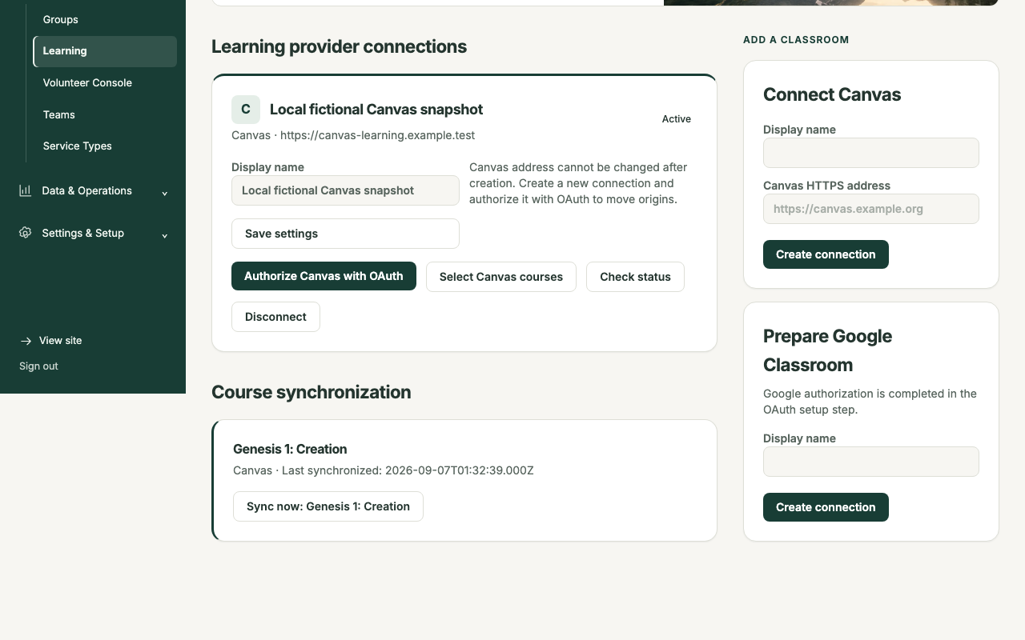Open the Settings & Setup section
The height and width of the screenshot is (640, 1025).
coord(93,233)
